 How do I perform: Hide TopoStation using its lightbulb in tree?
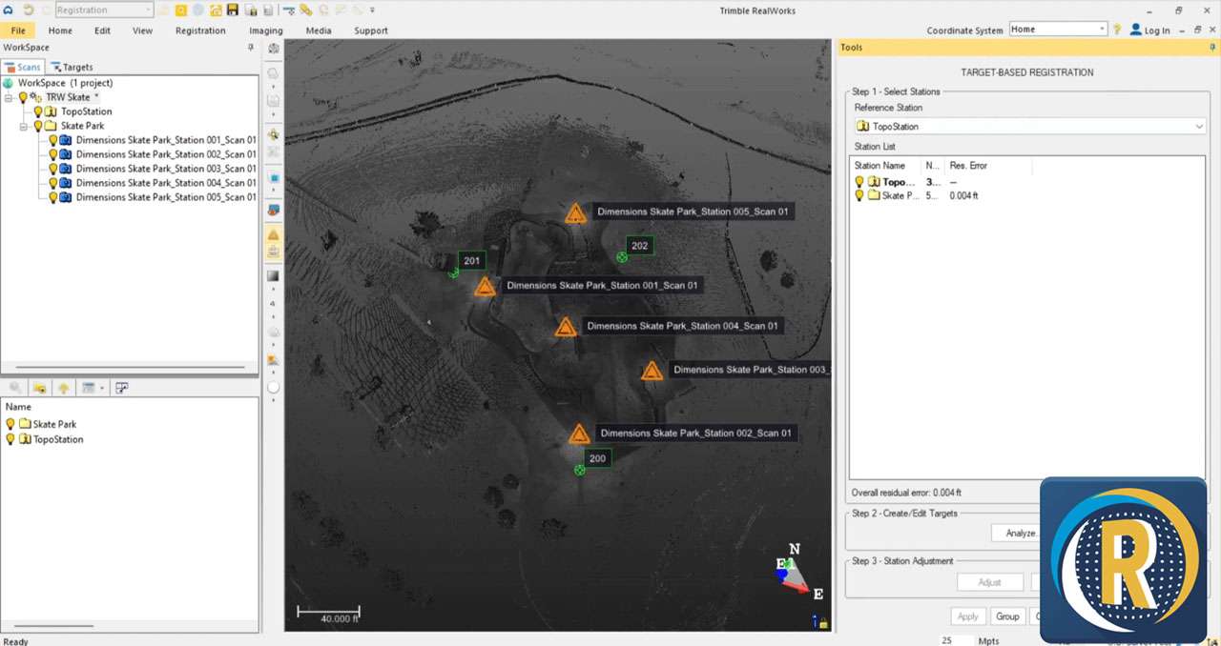(38, 111)
